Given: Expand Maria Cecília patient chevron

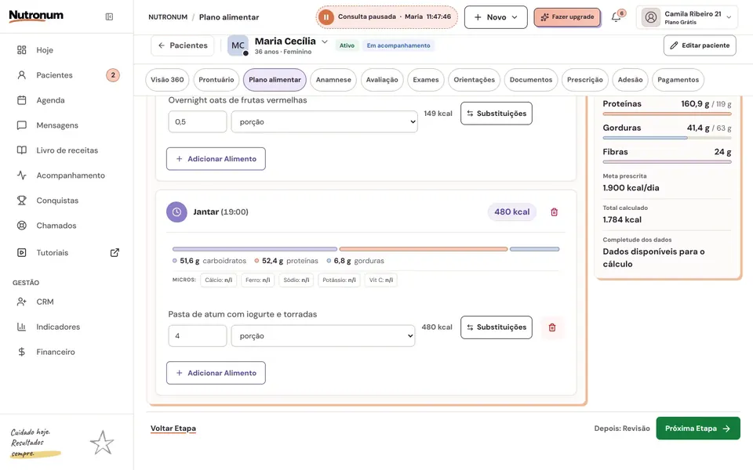Looking at the screenshot, I should pos(325,42).
